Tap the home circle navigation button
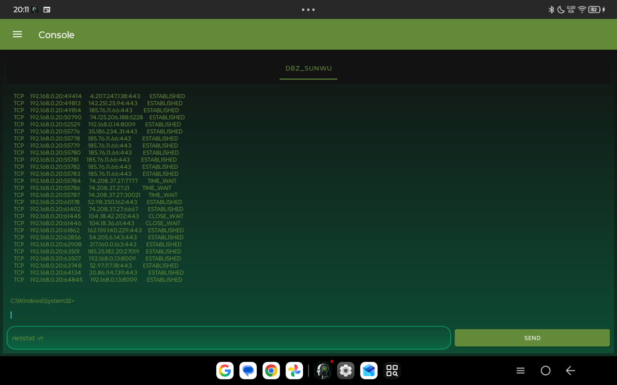The height and width of the screenshot is (385, 617). (x=545, y=370)
